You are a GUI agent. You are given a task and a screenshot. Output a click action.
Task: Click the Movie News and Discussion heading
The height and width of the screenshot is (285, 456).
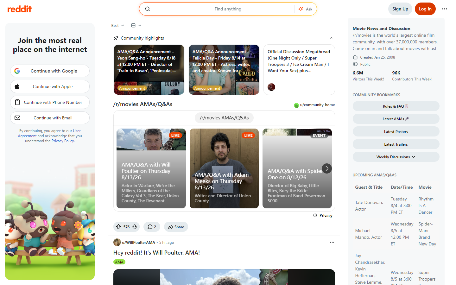click(x=381, y=28)
